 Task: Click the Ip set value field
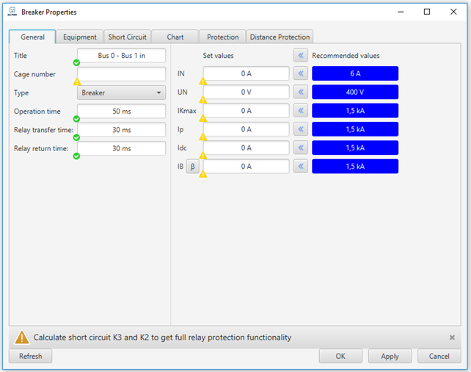pyautogui.click(x=246, y=129)
